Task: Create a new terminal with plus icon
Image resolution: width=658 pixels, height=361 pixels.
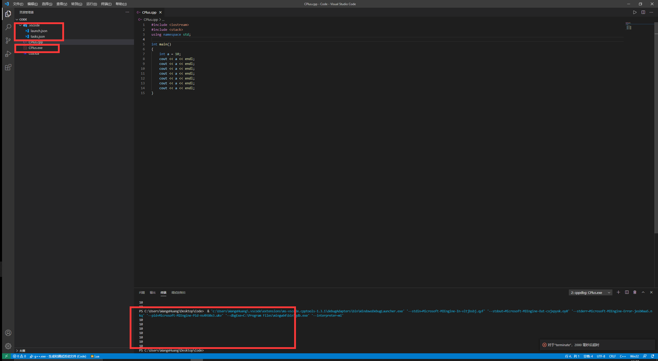Action: 618,292
